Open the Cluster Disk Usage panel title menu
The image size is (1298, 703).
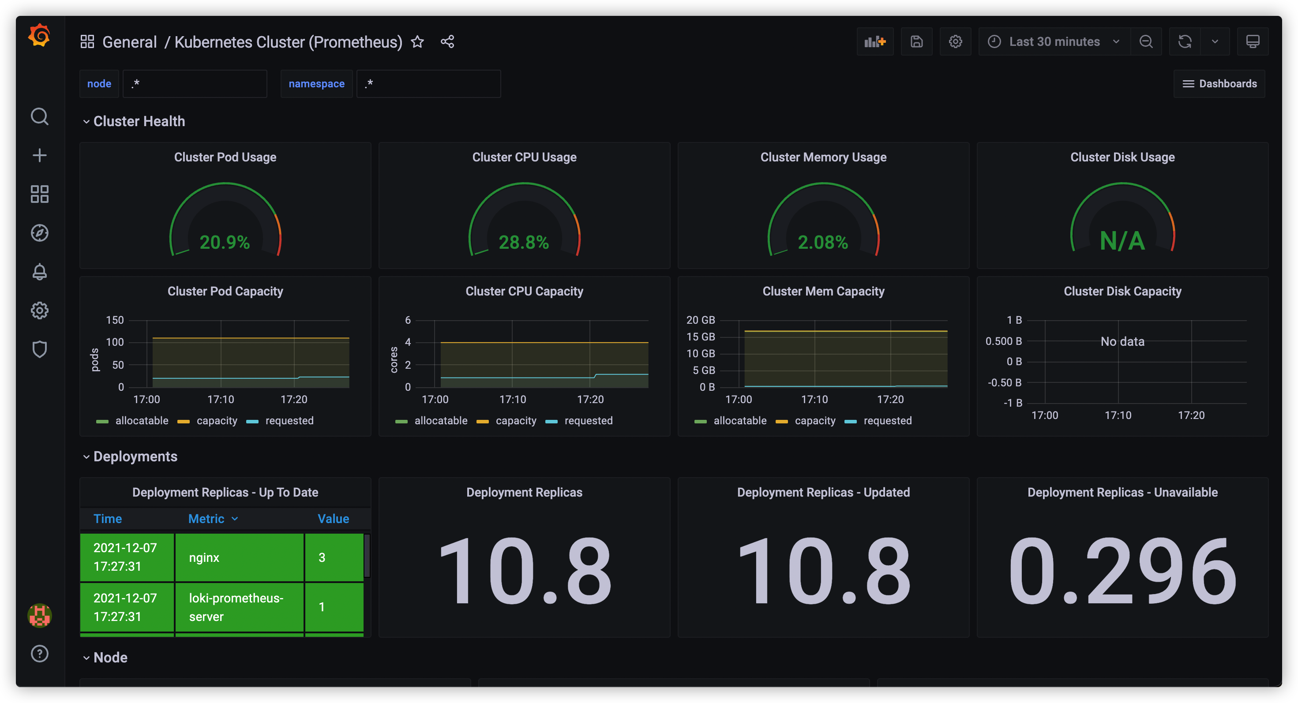tap(1122, 157)
